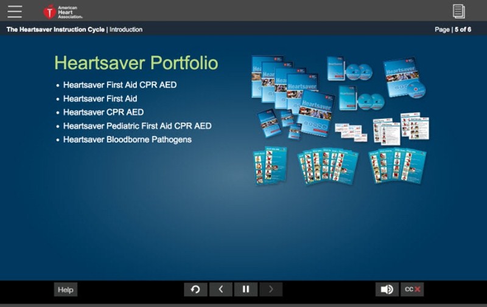Select 'Heartsaver Bloodborne Pathogens' bullet
The image size is (487, 307).
(127, 140)
